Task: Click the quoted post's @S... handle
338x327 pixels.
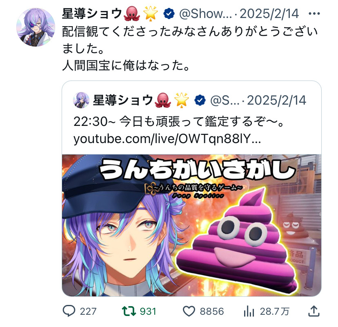Action: tap(225, 101)
